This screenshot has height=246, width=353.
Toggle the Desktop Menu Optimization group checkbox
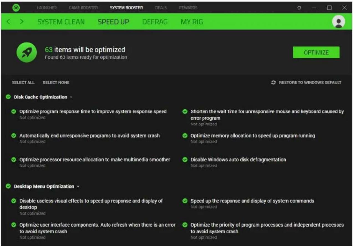coord(8,186)
